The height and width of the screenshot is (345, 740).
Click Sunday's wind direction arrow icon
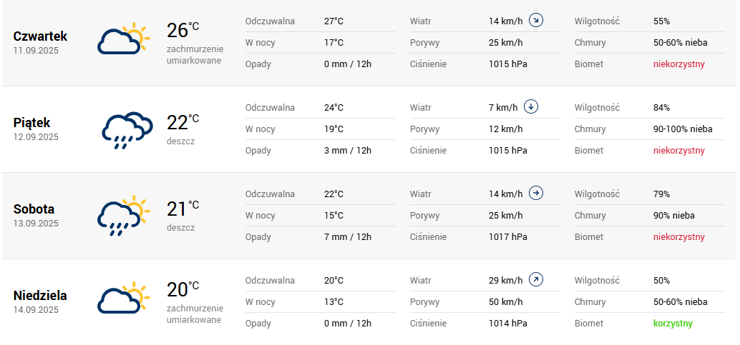click(535, 280)
